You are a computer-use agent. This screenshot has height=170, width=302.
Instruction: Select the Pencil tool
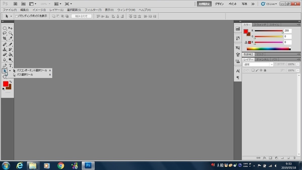[10, 44]
